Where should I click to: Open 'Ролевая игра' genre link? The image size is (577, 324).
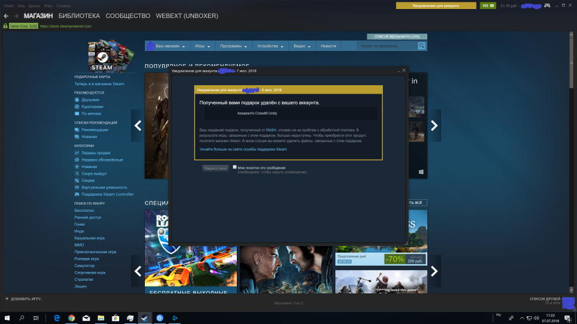(87, 259)
